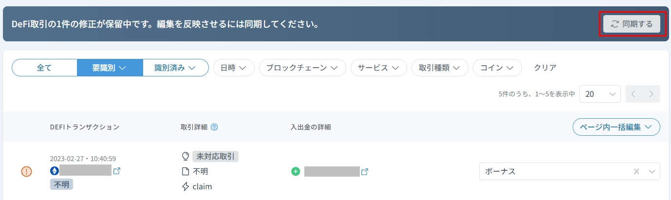Screen dimensions: 671x200
Task: Click the DEFIトランザクション column header
Action: click(85, 127)
